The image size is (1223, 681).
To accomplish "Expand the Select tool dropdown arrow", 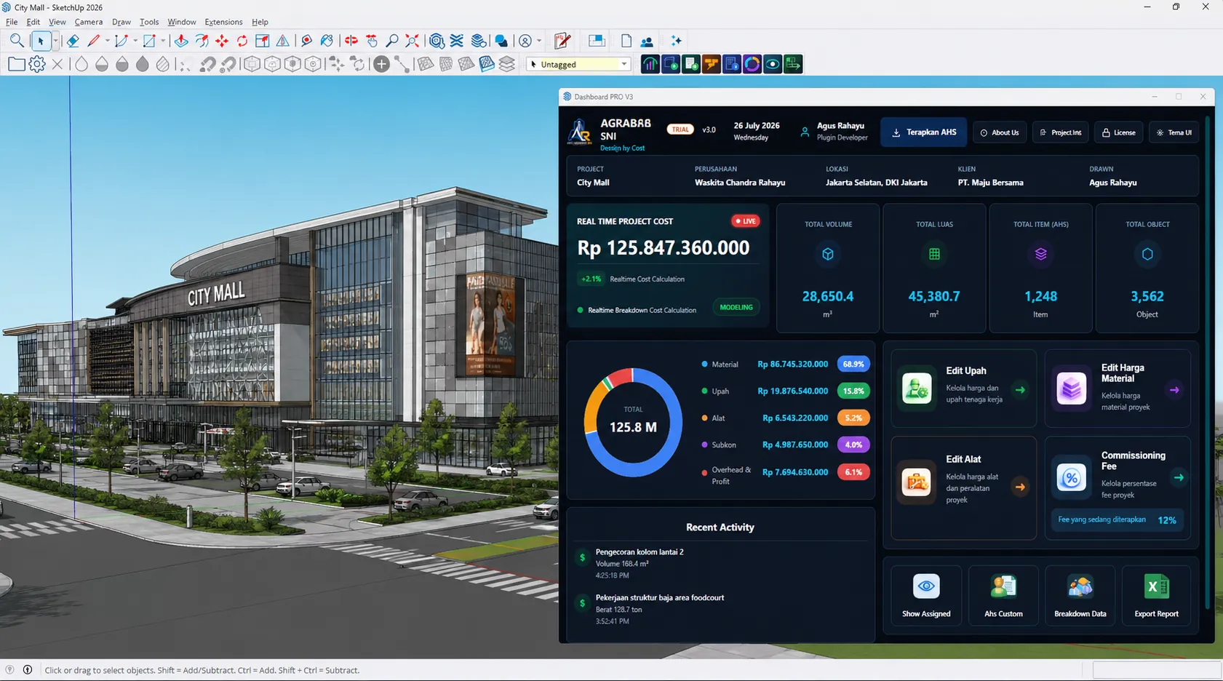I will click(x=55, y=41).
